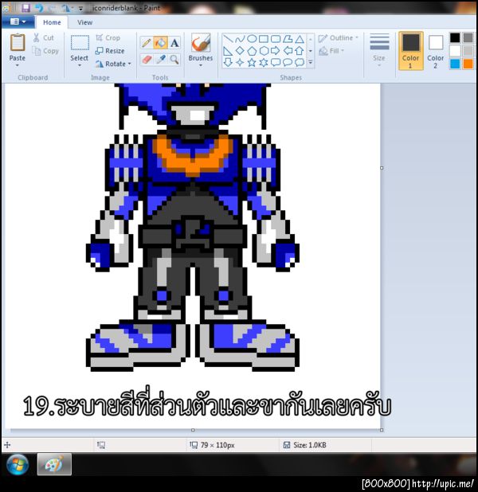Screen dimensions: 478x492
Task: Choose the Right triangle shape
Action: tap(228, 51)
